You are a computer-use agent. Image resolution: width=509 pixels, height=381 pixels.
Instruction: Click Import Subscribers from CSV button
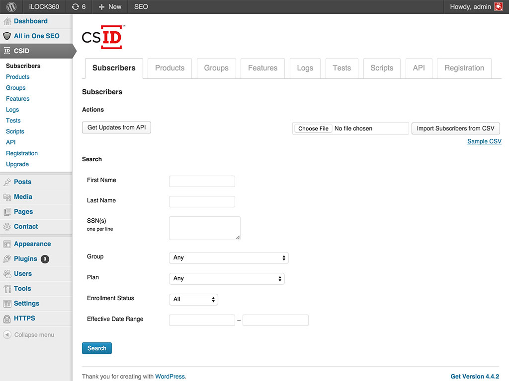(455, 128)
